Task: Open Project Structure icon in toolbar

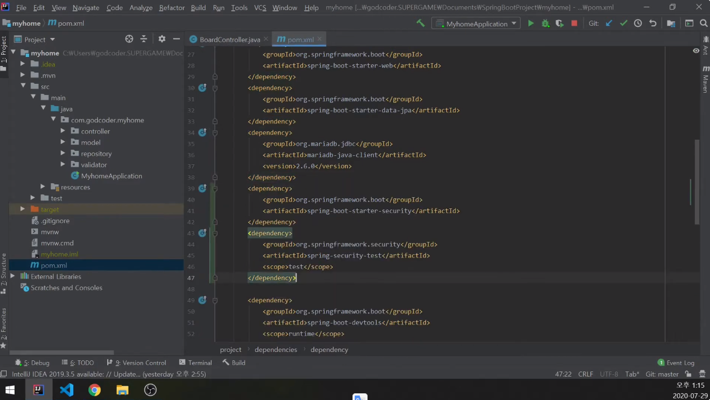Action: 671,23
